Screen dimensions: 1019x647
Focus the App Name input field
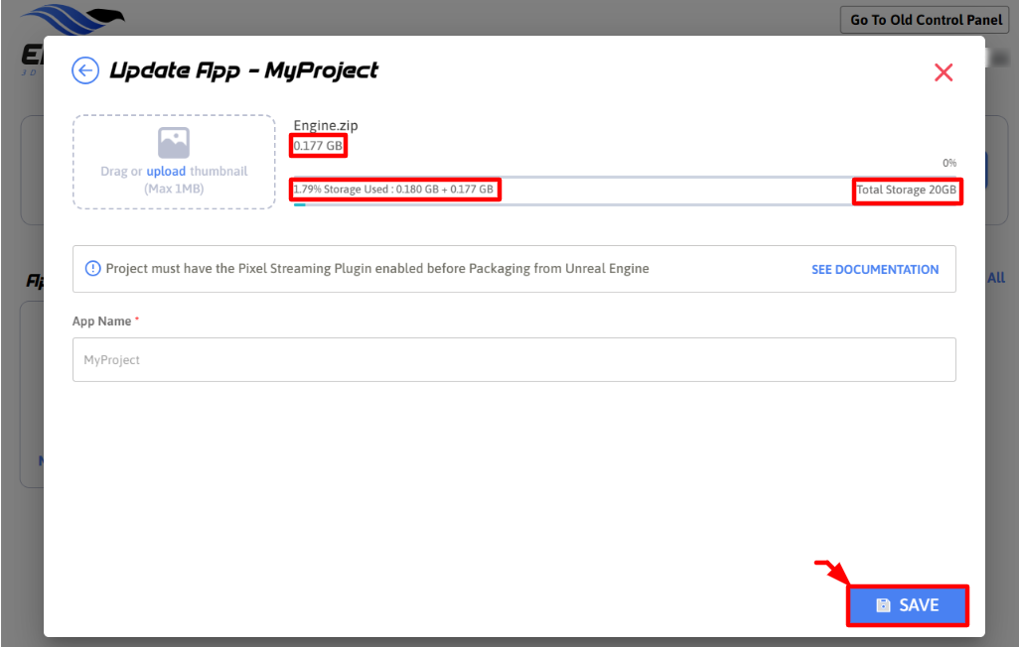pos(513,360)
